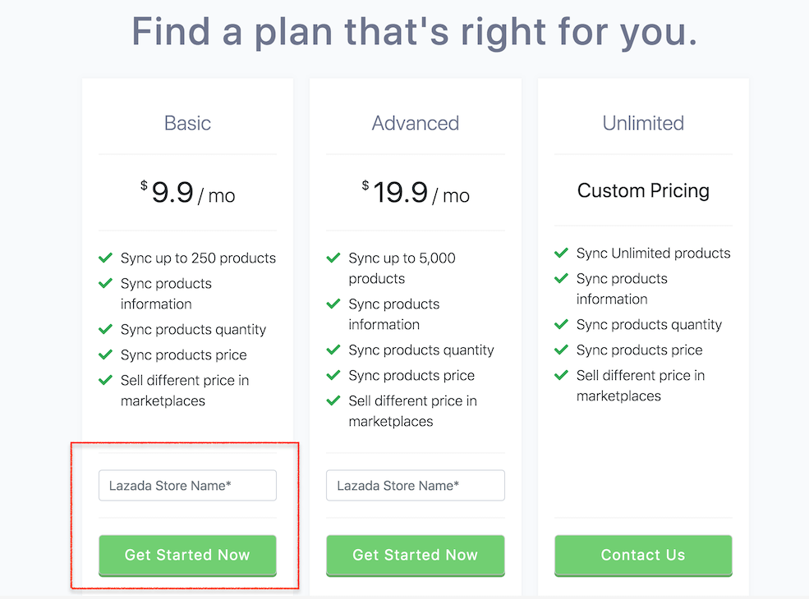The width and height of the screenshot is (809, 599).
Task: Click Basic plan's Sync products information checkmark
Action: click(105, 283)
